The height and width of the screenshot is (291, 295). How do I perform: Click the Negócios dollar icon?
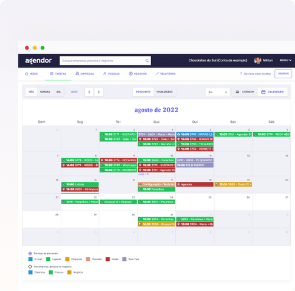(x=130, y=74)
